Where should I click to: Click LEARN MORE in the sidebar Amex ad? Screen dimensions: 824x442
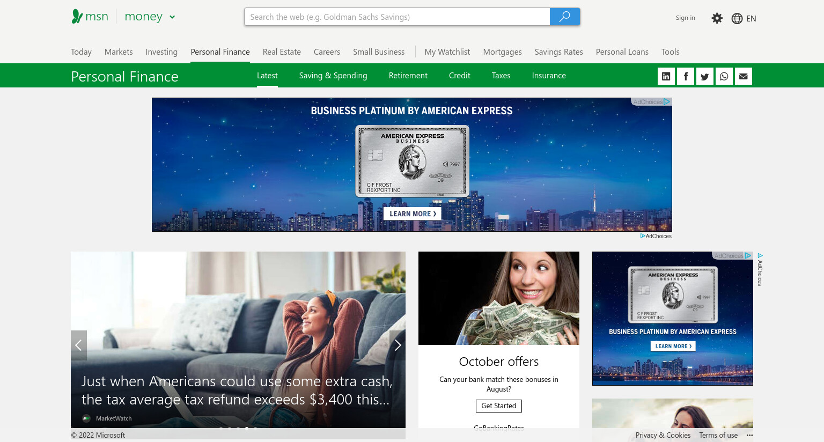click(x=673, y=346)
